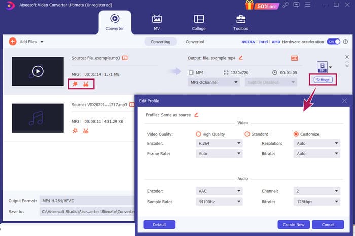Move file_example.mp3 down in the list
Viewport: 355px width, 236px height.
(x=347, y=66)
